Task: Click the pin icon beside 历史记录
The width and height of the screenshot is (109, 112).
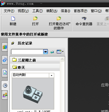Action: tap(13, 43)
